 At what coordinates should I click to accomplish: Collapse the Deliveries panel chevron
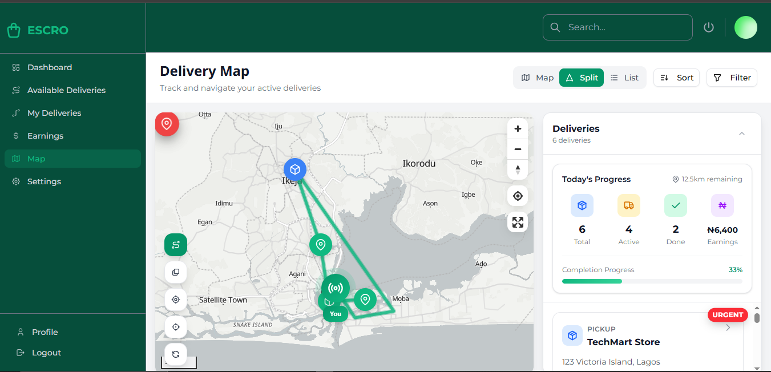coord(742,134)
